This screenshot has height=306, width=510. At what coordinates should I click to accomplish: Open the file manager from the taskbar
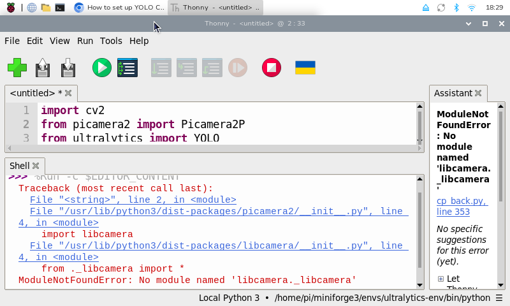click(46, 8)
